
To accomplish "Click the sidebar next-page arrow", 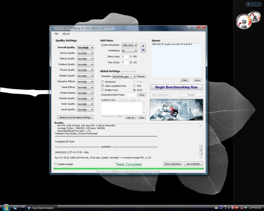I will pos(259,4).
